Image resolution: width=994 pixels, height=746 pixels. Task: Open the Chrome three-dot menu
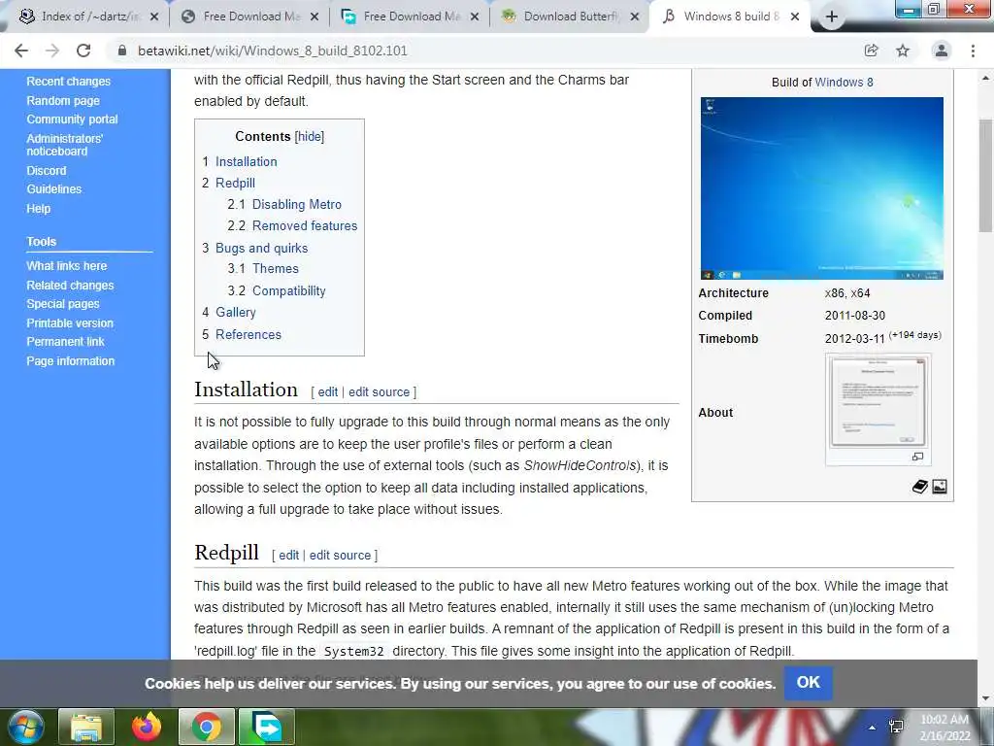[x=973, y=51]
